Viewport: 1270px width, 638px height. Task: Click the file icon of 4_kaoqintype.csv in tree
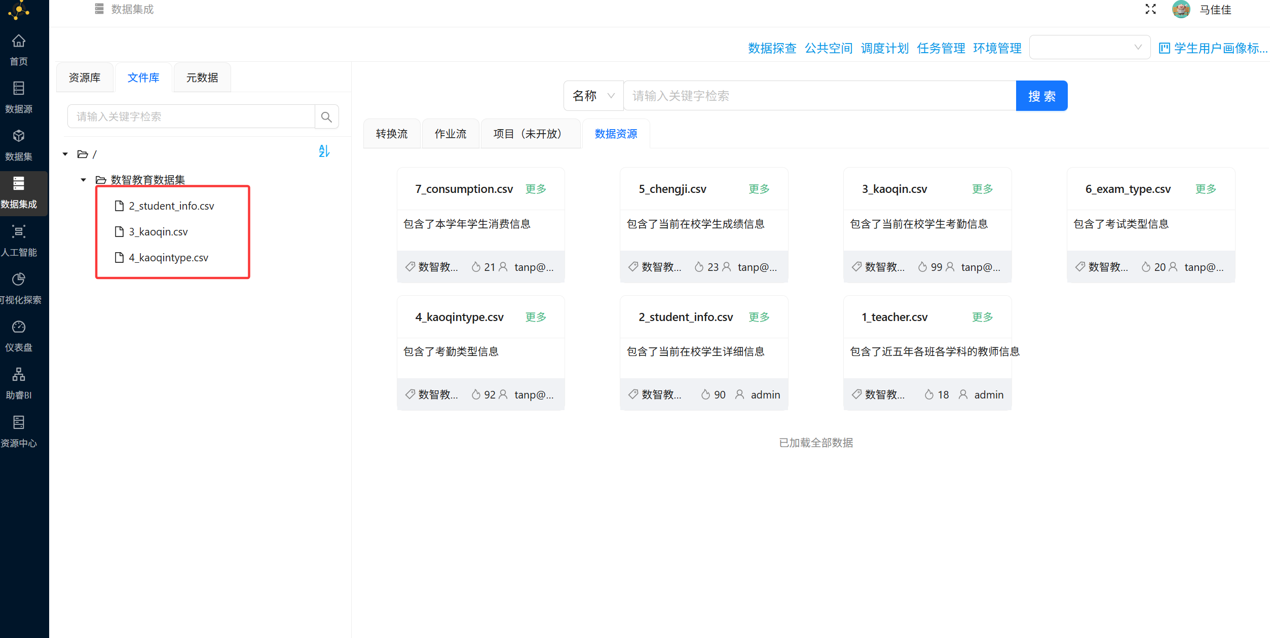coord(119,257)
